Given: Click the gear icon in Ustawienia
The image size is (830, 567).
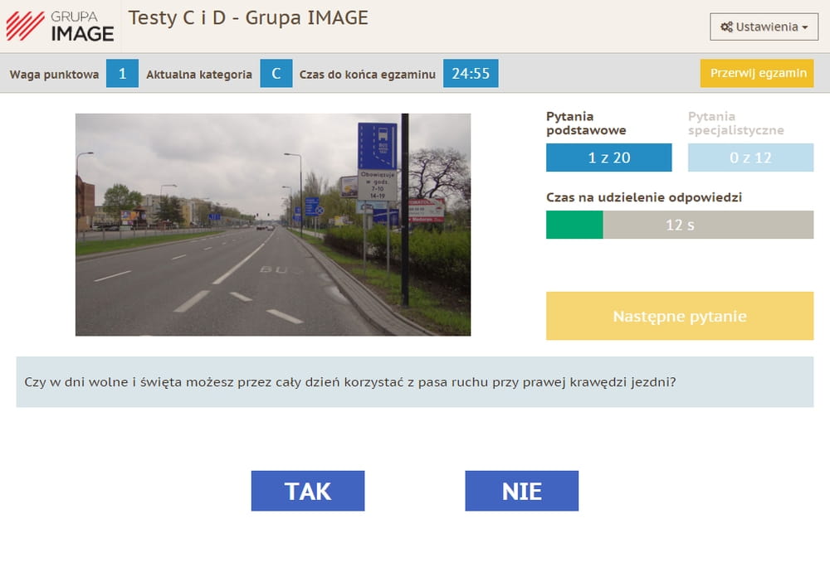Looking at the screenshot, I should (727, 27).
